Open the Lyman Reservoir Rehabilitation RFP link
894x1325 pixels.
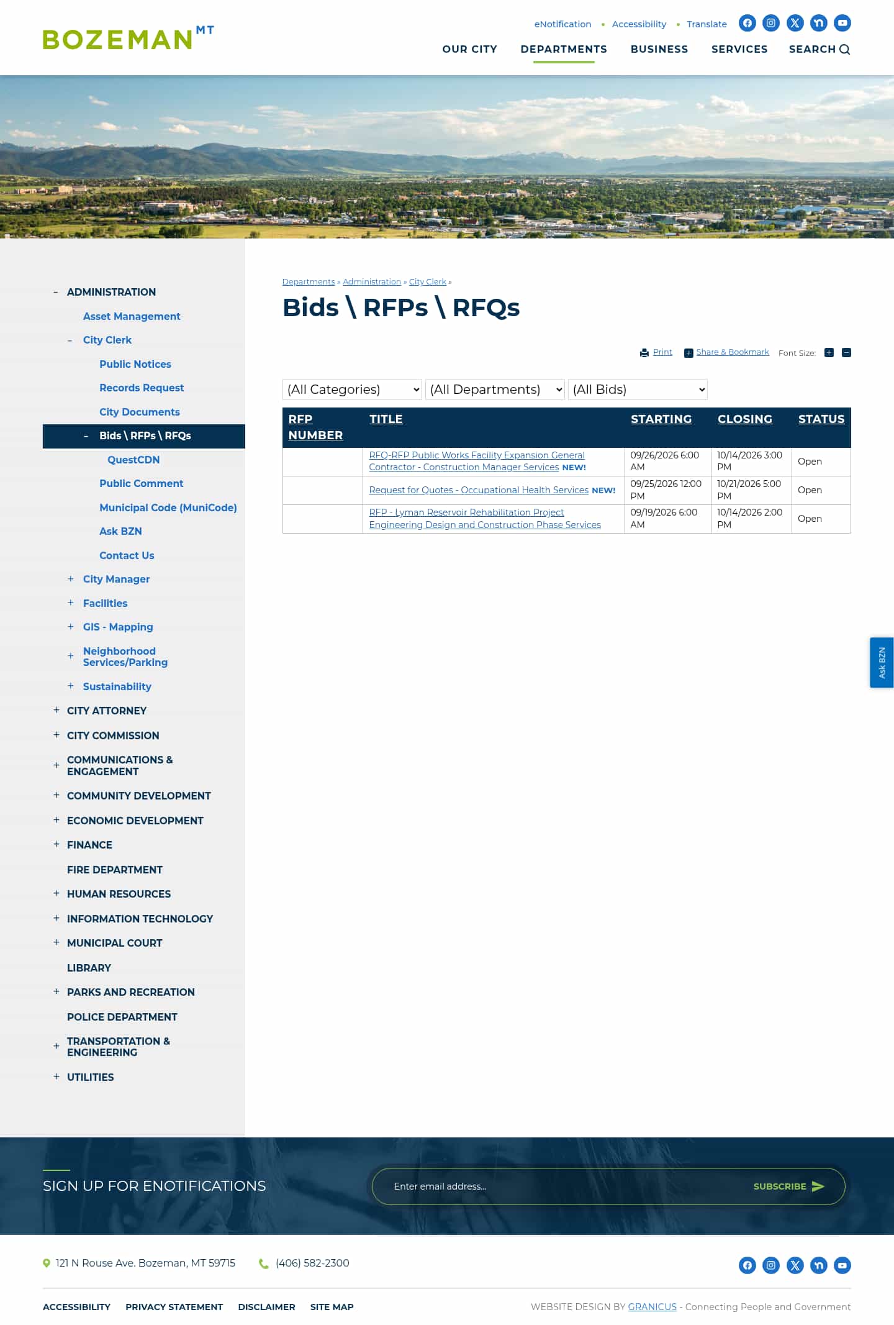485,519
